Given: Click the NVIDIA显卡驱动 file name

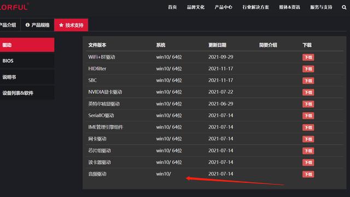Looking at the screenshot, I should point(105,92).
